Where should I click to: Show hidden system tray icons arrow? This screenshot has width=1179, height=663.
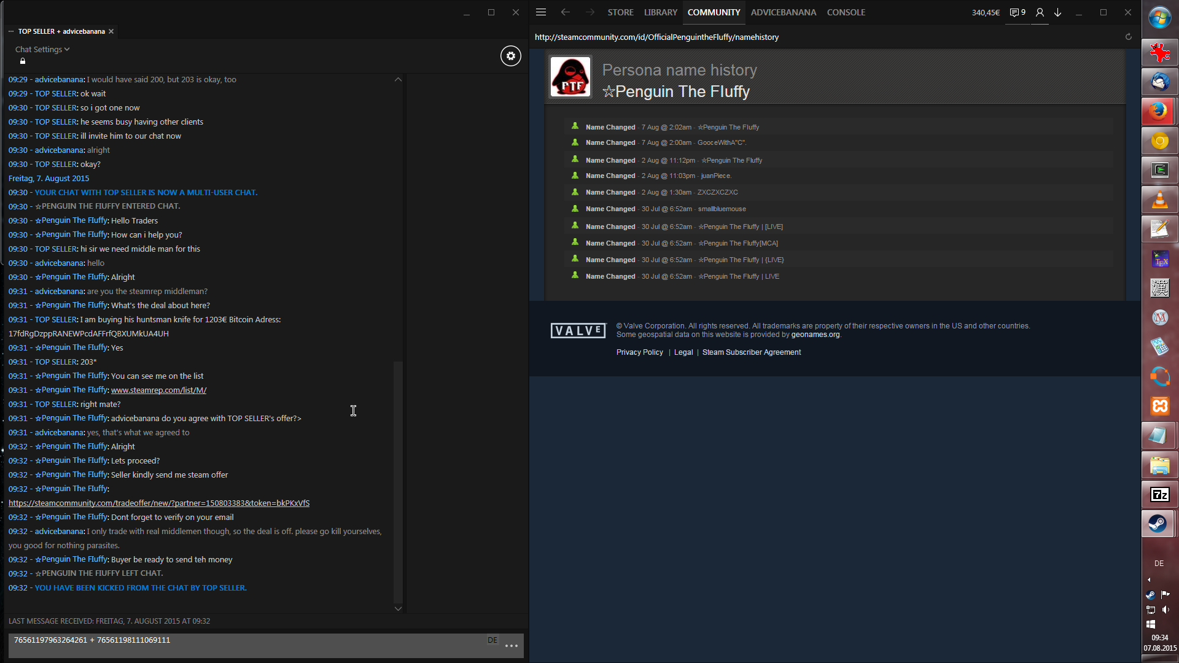pyautogui.click(x=1149, y=580)
